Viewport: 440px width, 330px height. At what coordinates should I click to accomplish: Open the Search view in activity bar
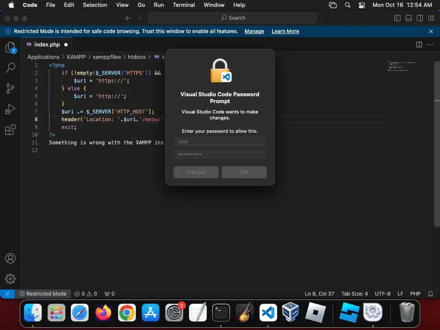pos(10,67)
